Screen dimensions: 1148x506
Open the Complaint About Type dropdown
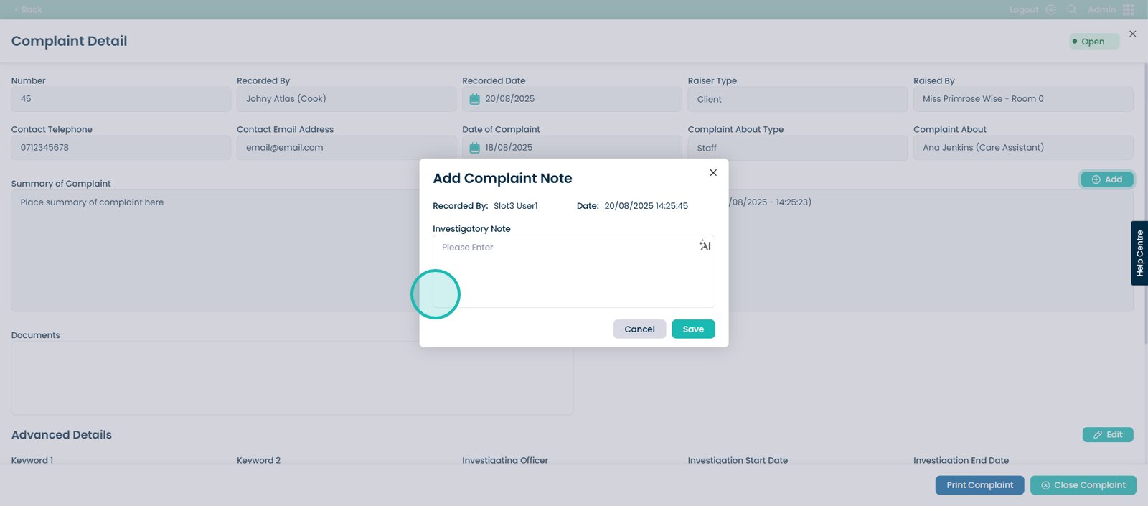(x=796, y=148)
